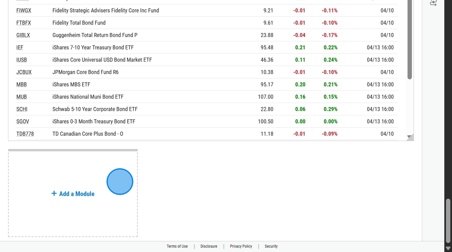Screen dimensions: 452x252
Task: Open the FTBFX ticker link
Action: tap(24, 23)
